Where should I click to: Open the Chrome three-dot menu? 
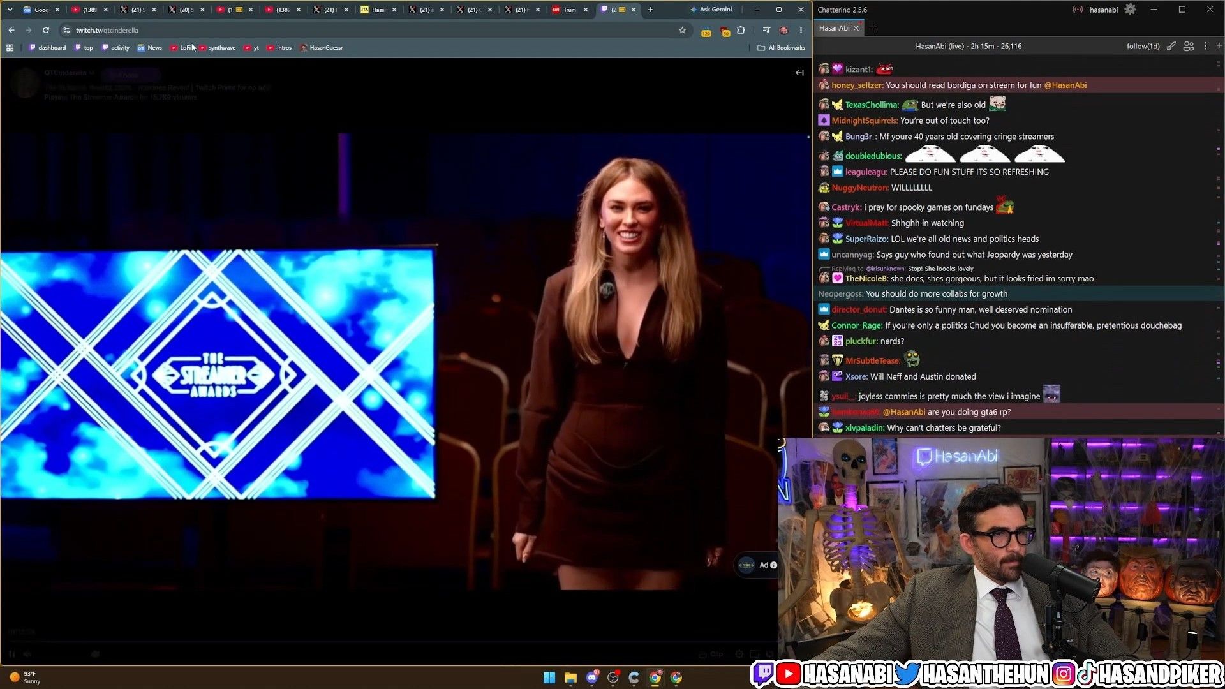801,30
